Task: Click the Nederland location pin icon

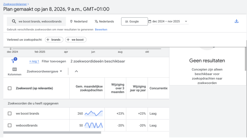Action: [71, 22]
